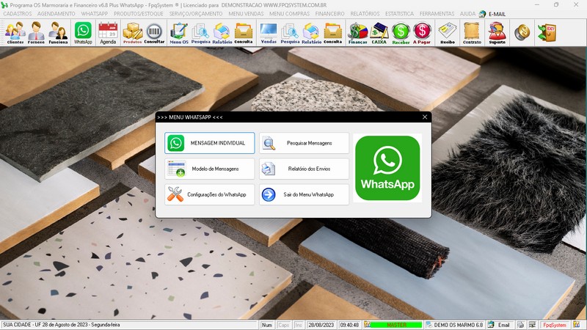Viewport: 587px width, 330px height.
Task: Open the CAIXA cash book icon
Action: tap(379, 33)
